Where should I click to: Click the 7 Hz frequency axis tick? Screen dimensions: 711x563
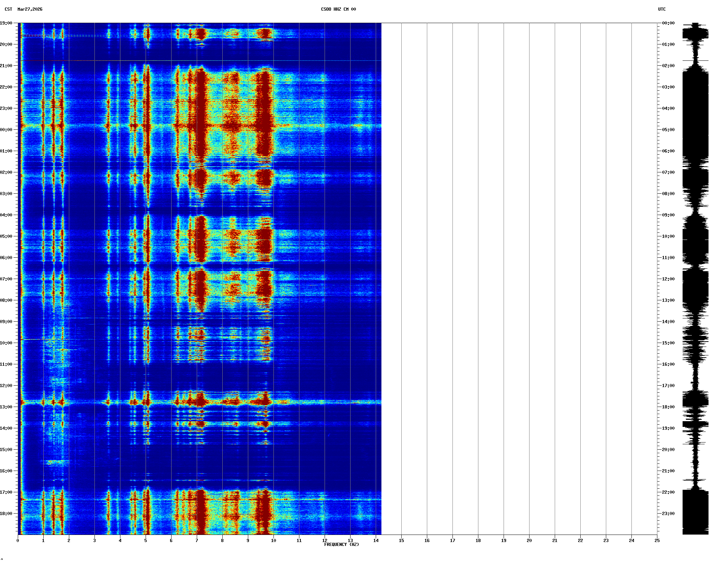click(197, 540)
